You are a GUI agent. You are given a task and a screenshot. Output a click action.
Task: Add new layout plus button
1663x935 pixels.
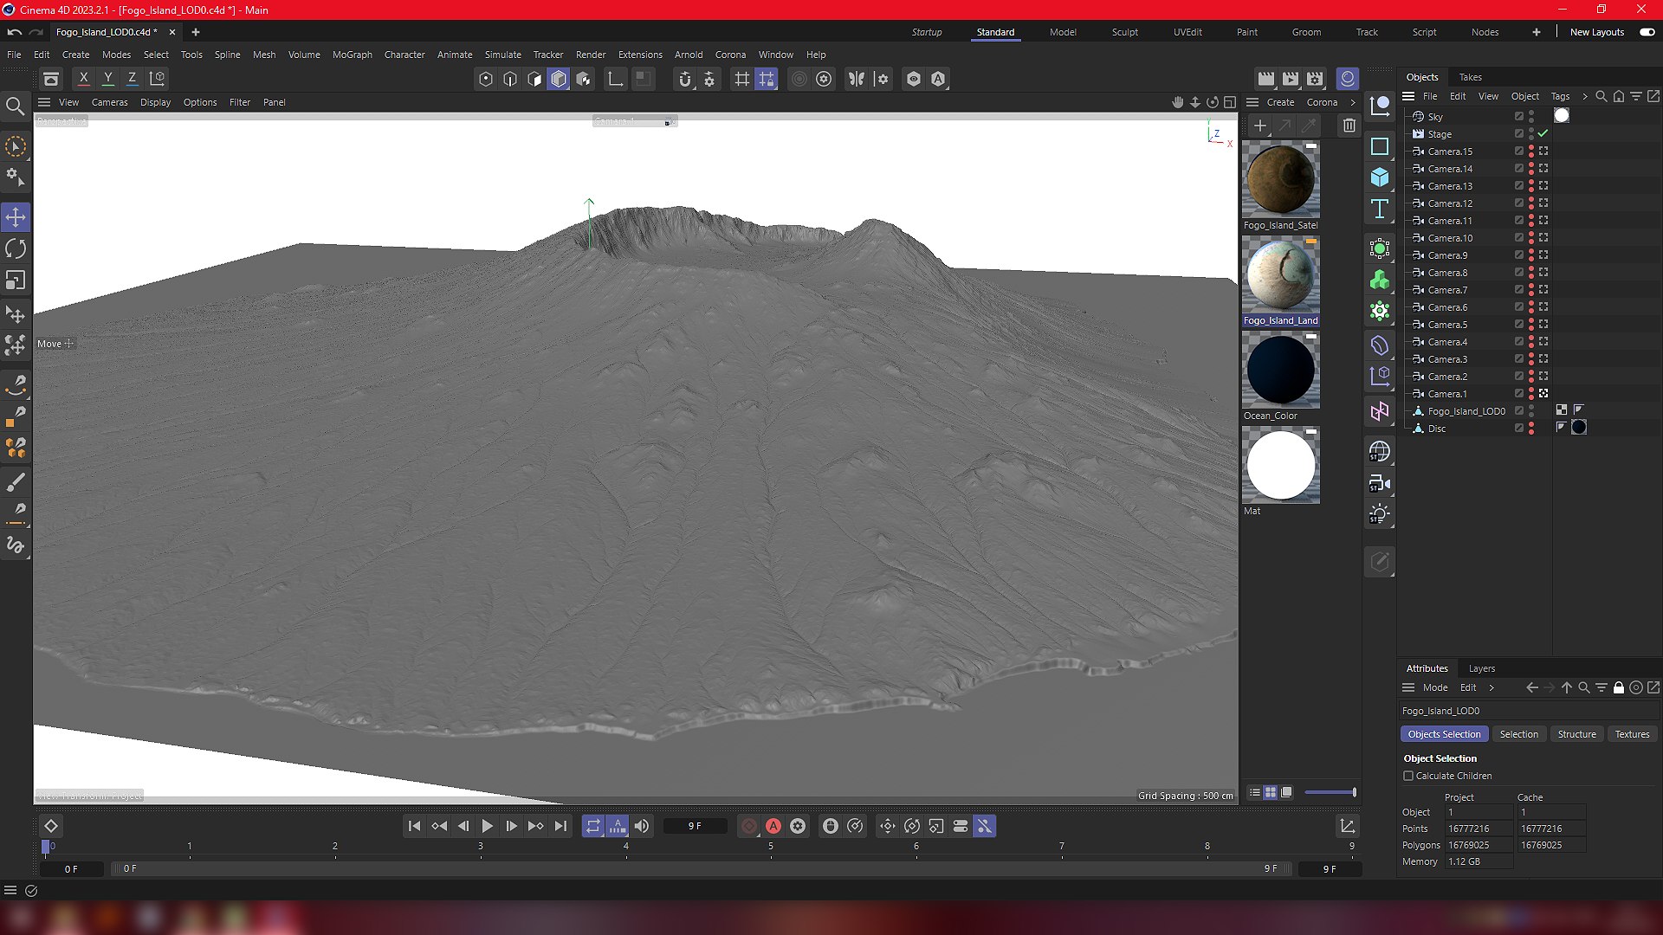click(x=1536, y=32)
